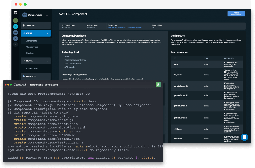The image size is (255, 168).
Task: Click the 'Artifacts Region' field label
Action: [x=93, y=25]
